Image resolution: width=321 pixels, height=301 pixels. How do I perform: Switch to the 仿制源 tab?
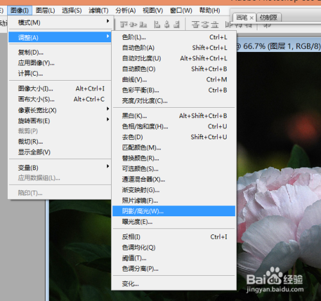[268, 17]
